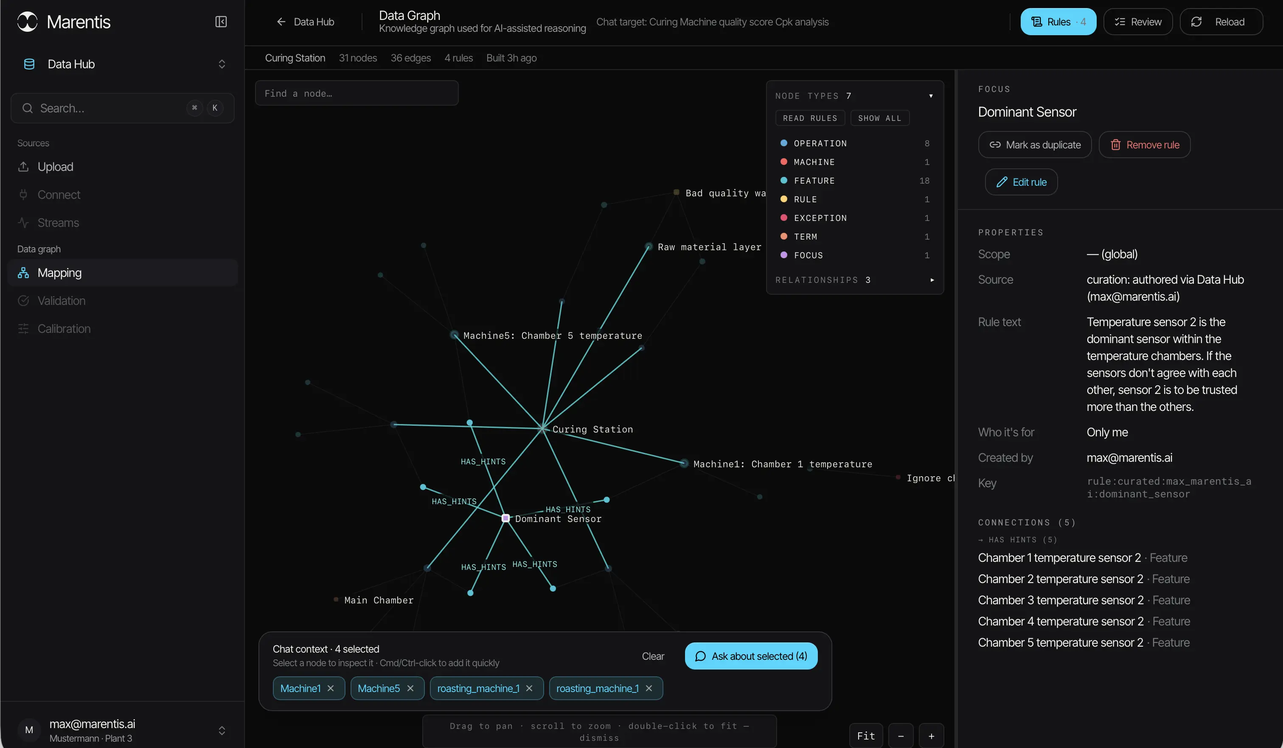
Task: Select the Dominant Sensor graph node
Action: [505, 518]
